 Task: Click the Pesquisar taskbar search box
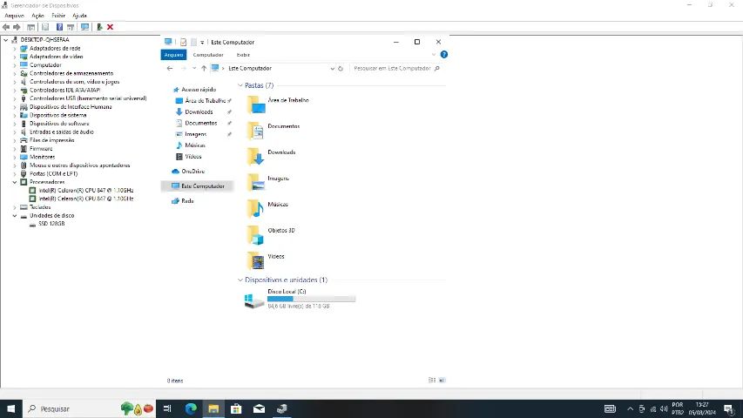point(90,408)
